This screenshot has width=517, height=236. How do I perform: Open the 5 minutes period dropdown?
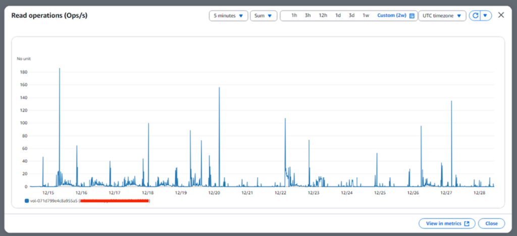coord(228,16)
